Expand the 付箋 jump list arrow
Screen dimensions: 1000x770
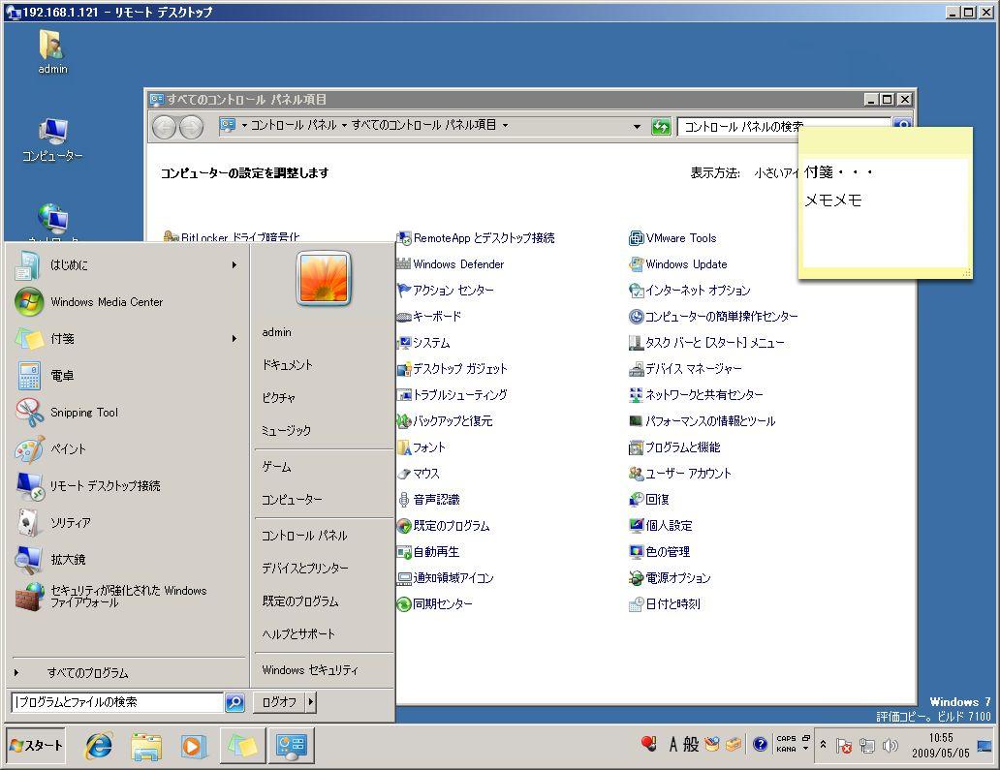234,338
